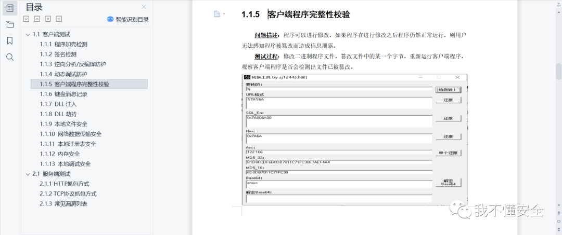Open the bookmarks pane icon

pyautogui.click(x=10, y=40)
